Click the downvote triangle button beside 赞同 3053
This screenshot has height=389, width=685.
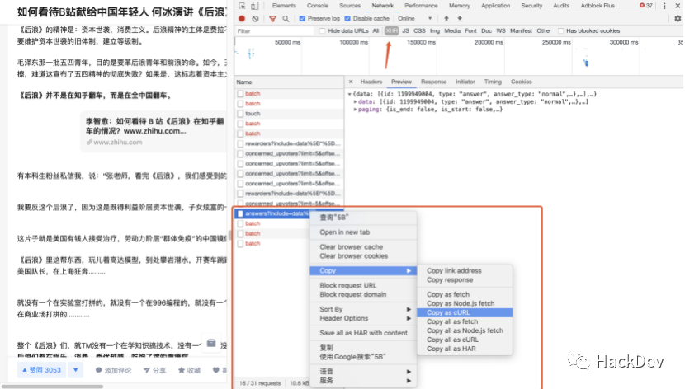pyautogui.click(x=76, y=370)
